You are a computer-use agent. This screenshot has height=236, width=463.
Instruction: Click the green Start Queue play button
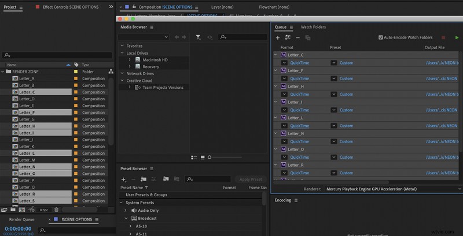457,38
